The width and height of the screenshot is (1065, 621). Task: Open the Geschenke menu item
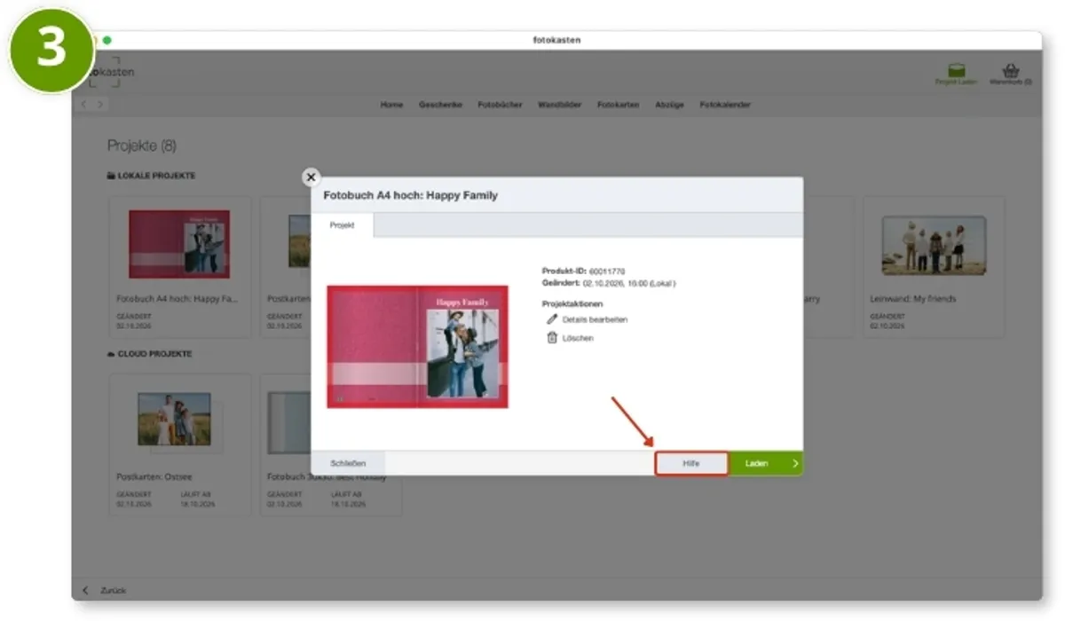(440, 105)
